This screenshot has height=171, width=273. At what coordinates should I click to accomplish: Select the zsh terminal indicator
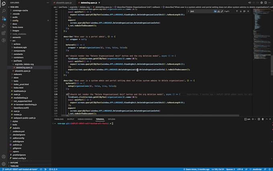pyautogui.click(x=247, y=119)
